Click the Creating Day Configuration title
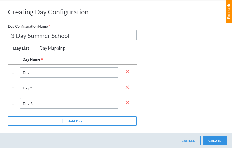This screenshot has height=148, width=232. click(x=48, y=12)
